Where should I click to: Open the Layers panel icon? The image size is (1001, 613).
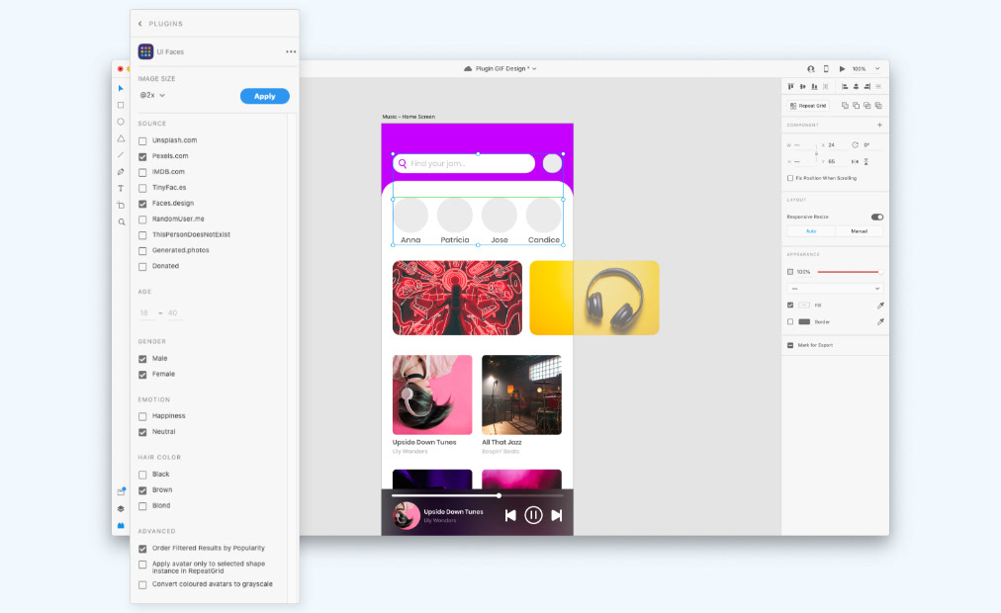pos(121,508)
